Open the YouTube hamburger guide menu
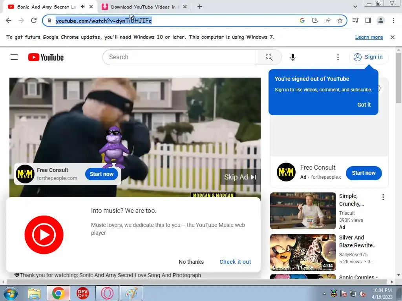The height and width of the screenshot is (301, 402). point(14,57)
